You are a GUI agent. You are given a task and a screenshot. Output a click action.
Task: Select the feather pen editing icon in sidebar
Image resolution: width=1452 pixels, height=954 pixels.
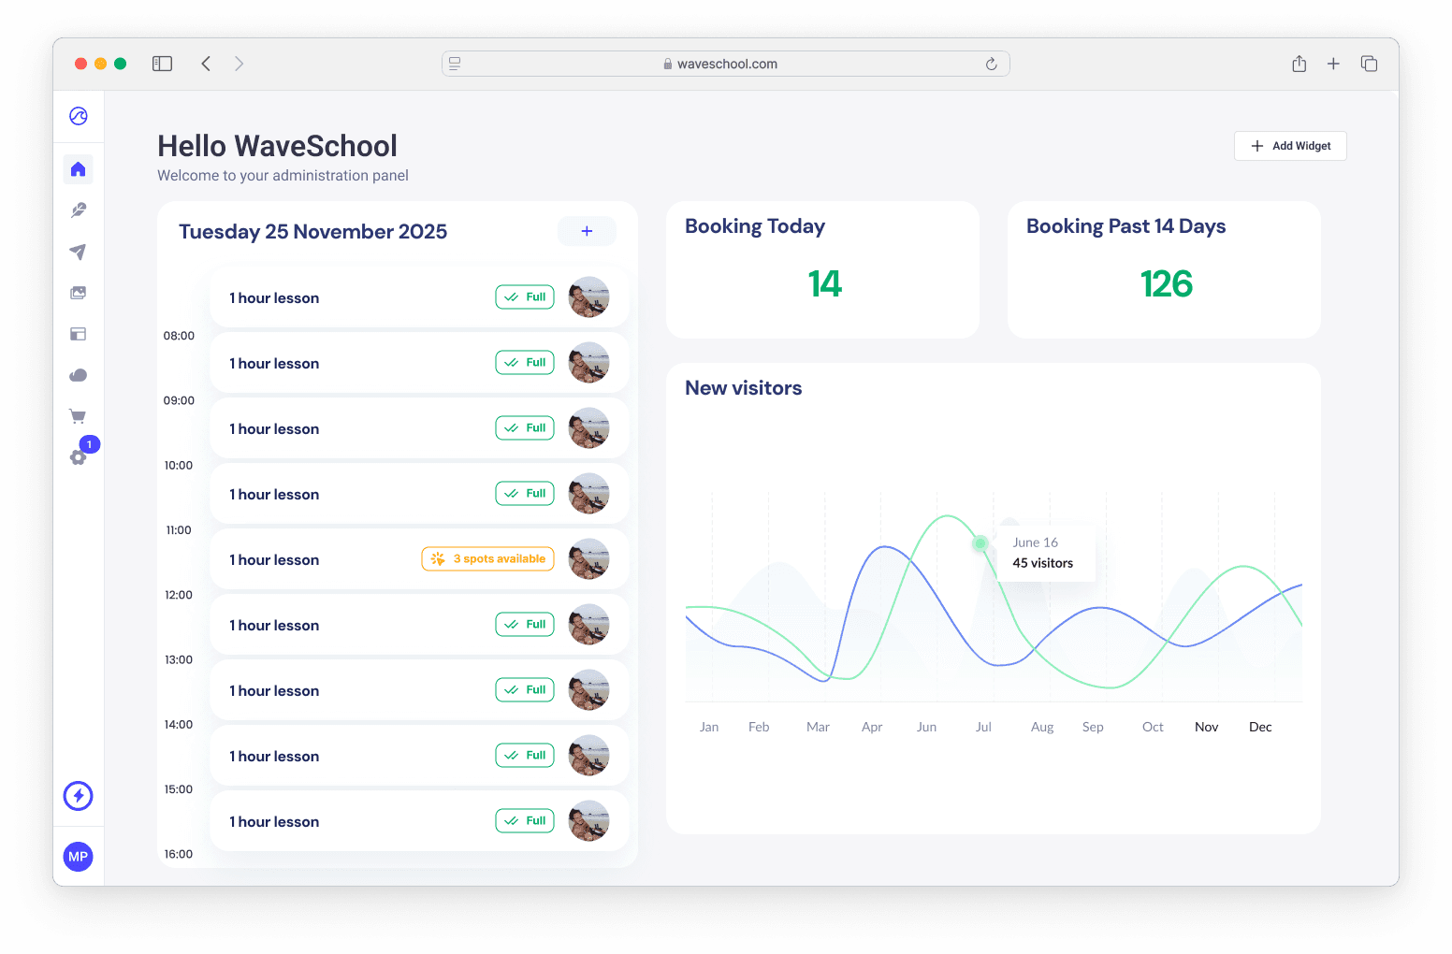pyautogui.click(x=79, y=210)
